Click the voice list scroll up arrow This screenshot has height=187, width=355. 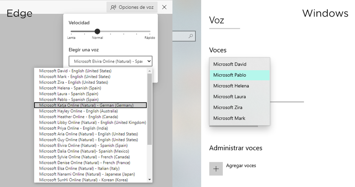tap(149, 71)
